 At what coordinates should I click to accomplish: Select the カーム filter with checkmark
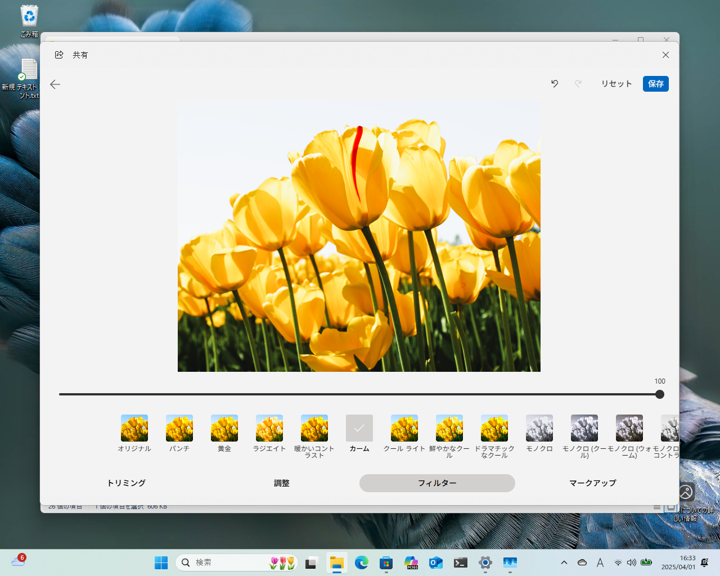359,429
